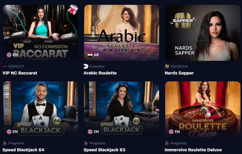Open the Arabic Roulette Live thumbnail

click(122, 33)
